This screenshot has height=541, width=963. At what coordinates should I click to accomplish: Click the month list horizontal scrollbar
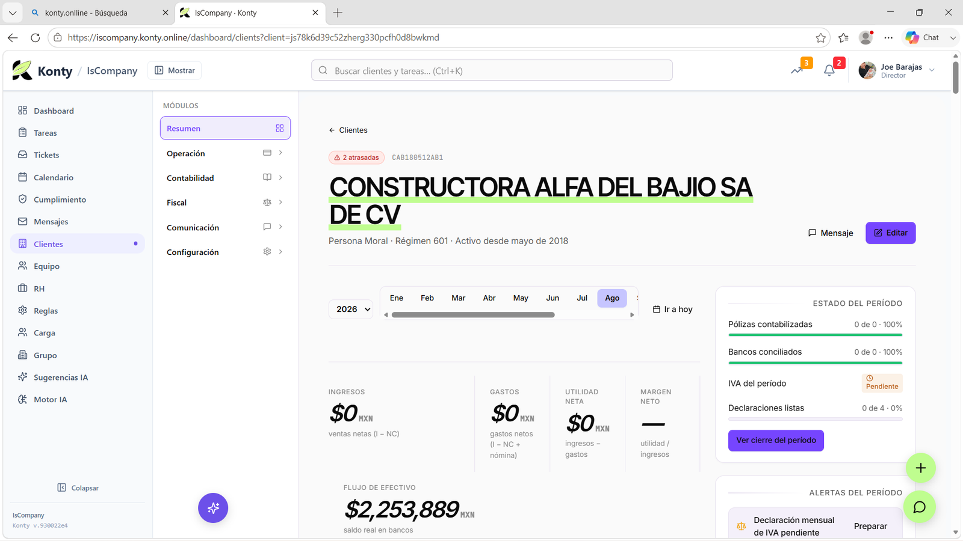[473, 314]
